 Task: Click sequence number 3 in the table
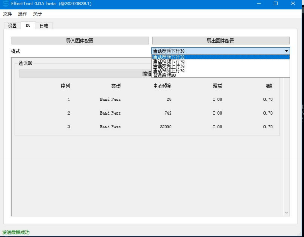[69, 127]
